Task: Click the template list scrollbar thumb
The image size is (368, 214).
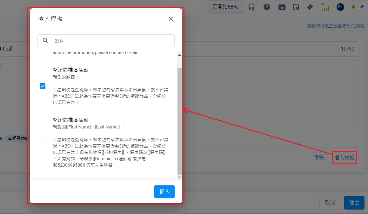Action: coord(179,121)
